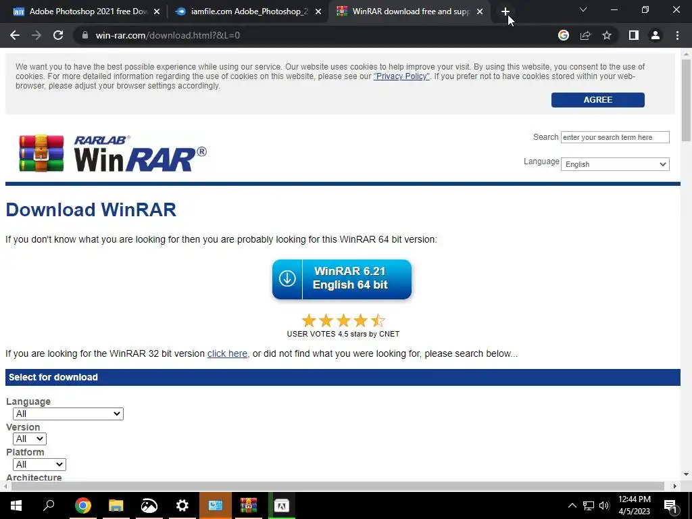
Task: Close the iamfile.com tab
Action: (x=318, y=11)
